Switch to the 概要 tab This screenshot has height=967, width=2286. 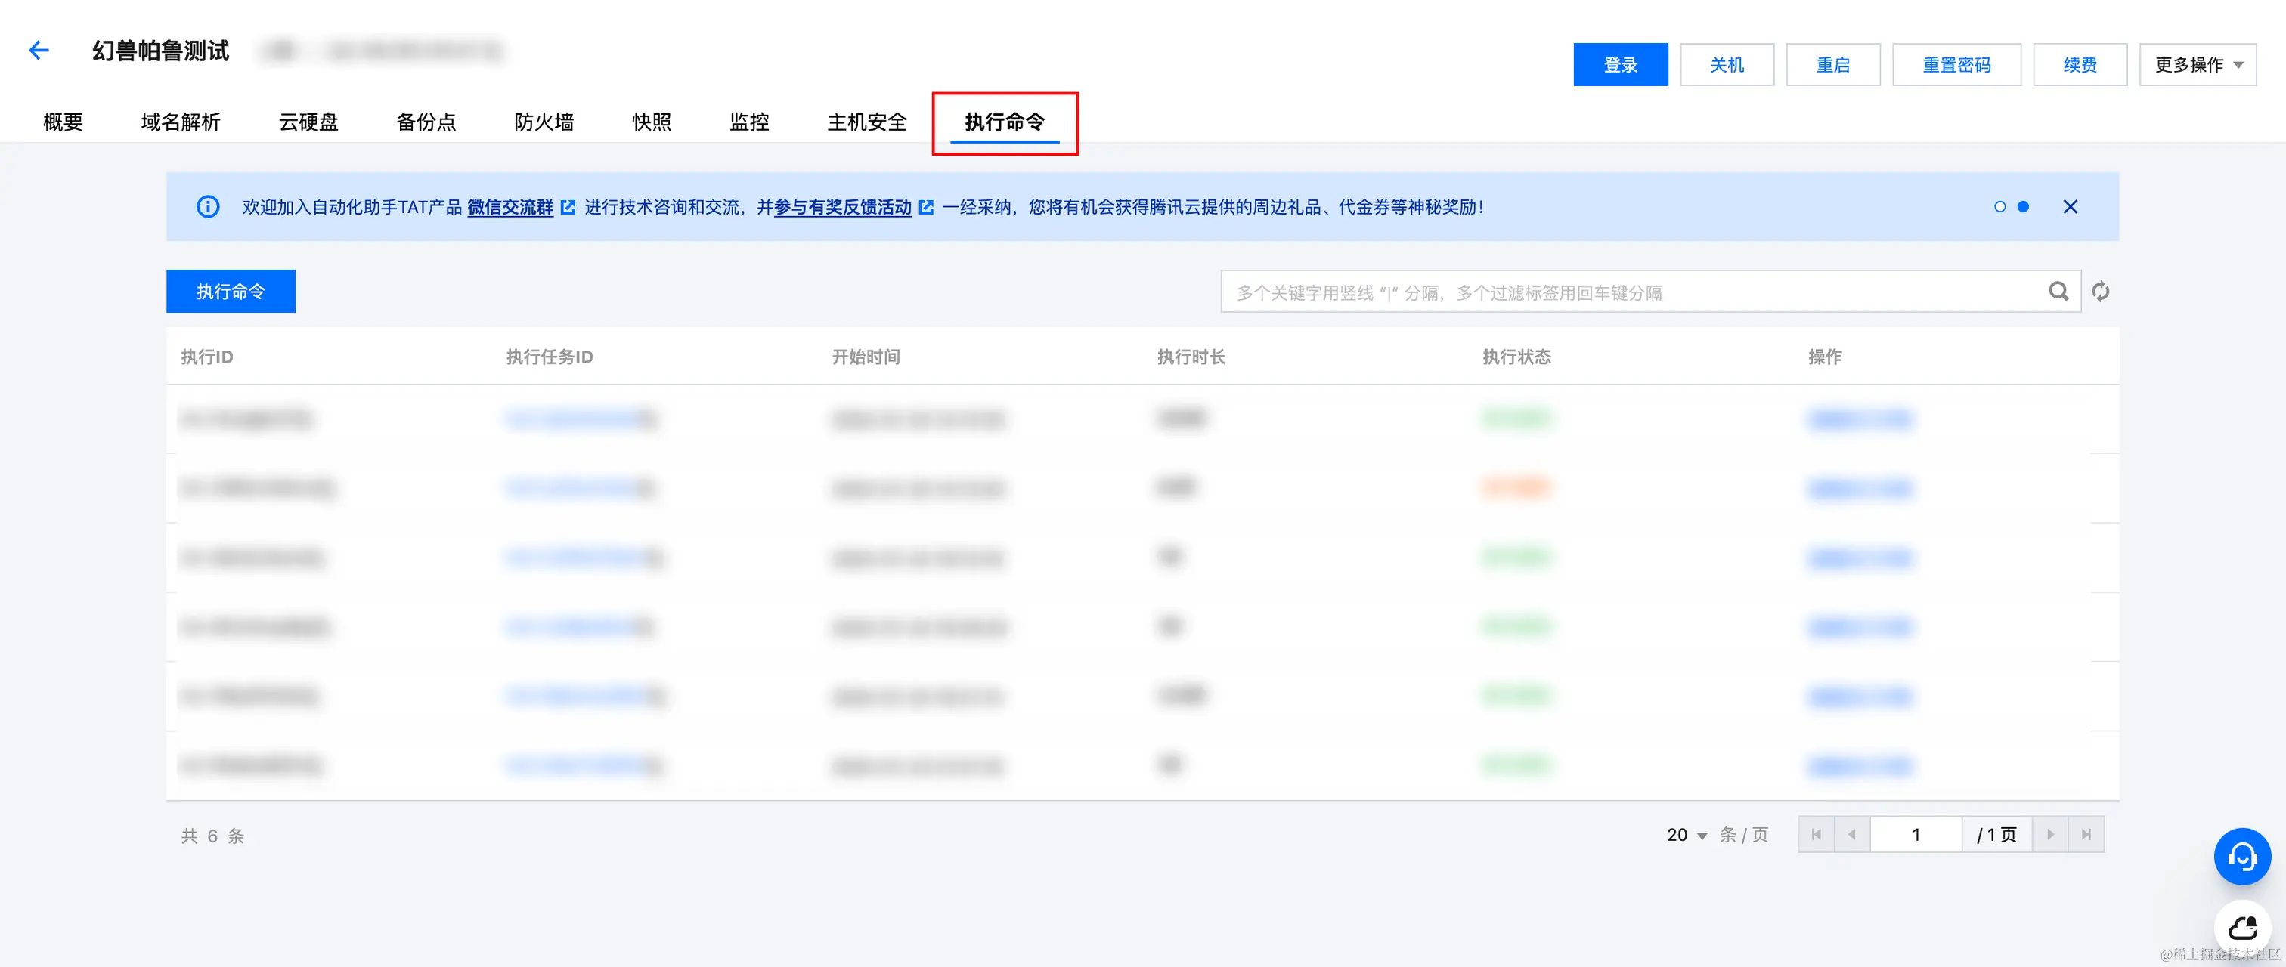[63, 122]
